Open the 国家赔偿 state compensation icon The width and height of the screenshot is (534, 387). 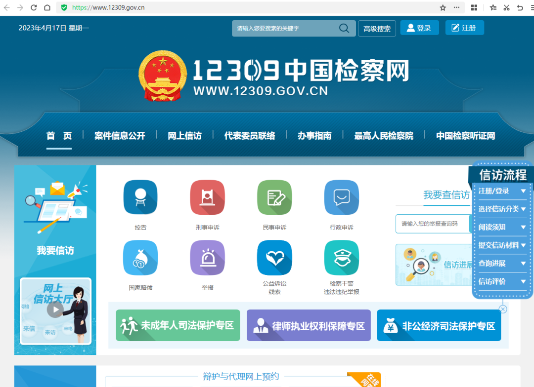[x=140, y=258]
